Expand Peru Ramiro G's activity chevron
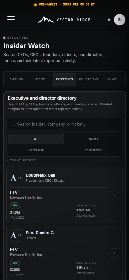Image resolution: width=129 pixels, height=280 pixels. [x=114, y=253]
